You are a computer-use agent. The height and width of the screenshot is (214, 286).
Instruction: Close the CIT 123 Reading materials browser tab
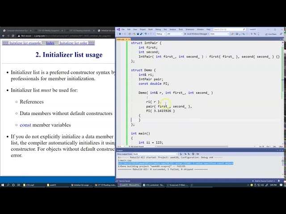94,31
